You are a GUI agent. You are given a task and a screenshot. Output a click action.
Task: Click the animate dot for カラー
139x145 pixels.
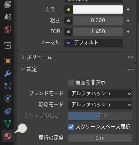coord(128,10)
